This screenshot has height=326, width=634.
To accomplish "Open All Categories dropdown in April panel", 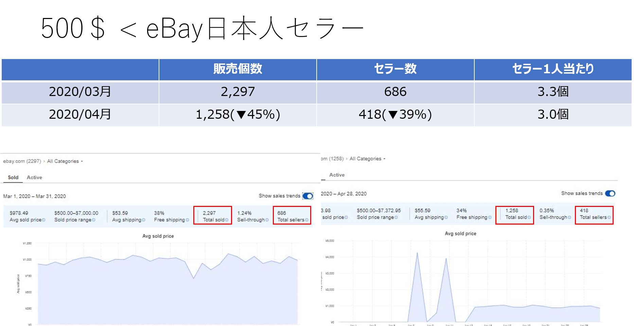I will 367,158.
